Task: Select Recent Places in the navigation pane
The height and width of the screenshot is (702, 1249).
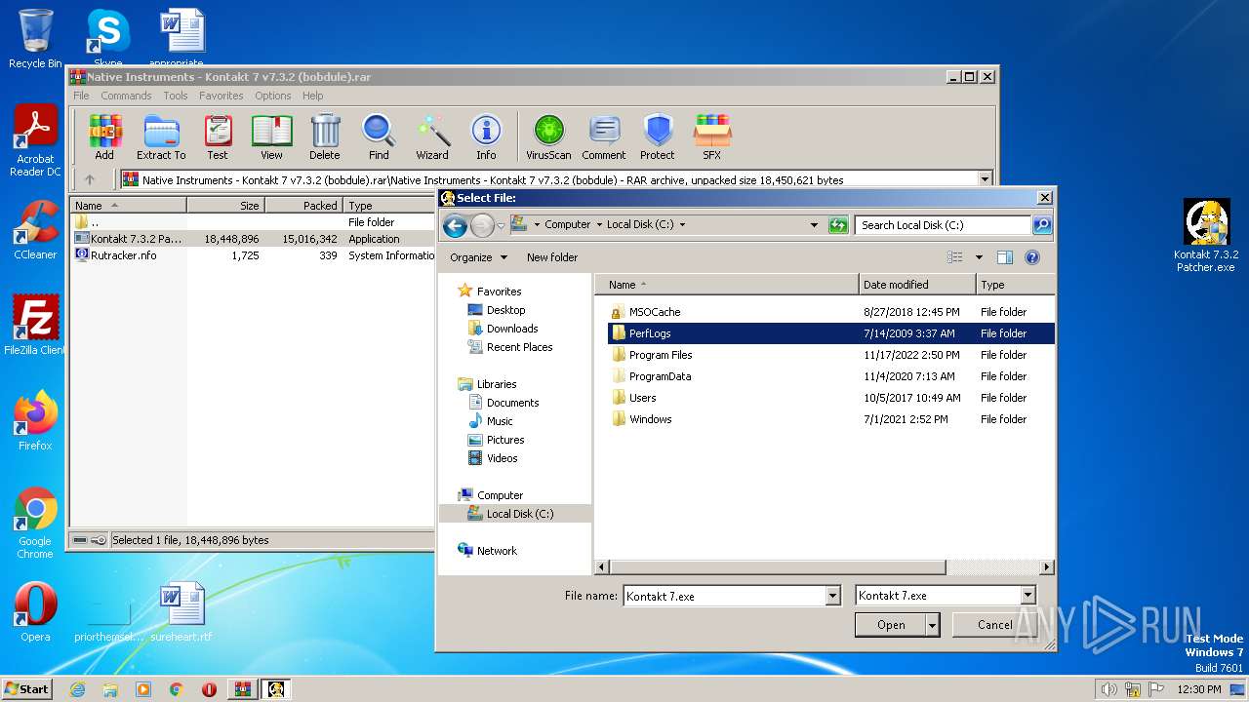Action: (x=519, y=347)
